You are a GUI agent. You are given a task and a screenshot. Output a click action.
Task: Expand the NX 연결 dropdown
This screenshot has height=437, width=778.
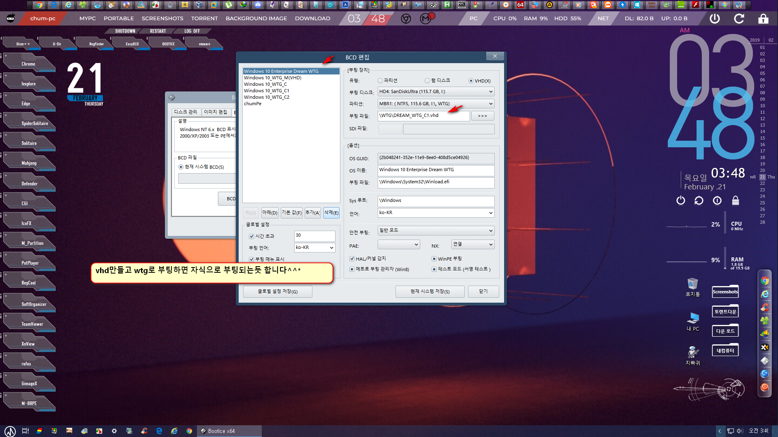pyautogui.click(x=473, y=244)
